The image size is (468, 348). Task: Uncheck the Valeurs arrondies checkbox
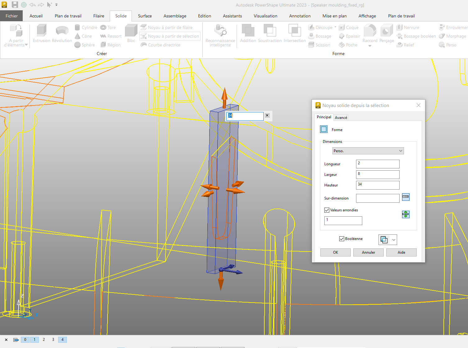pyautogui.click(x=327, y=210)
